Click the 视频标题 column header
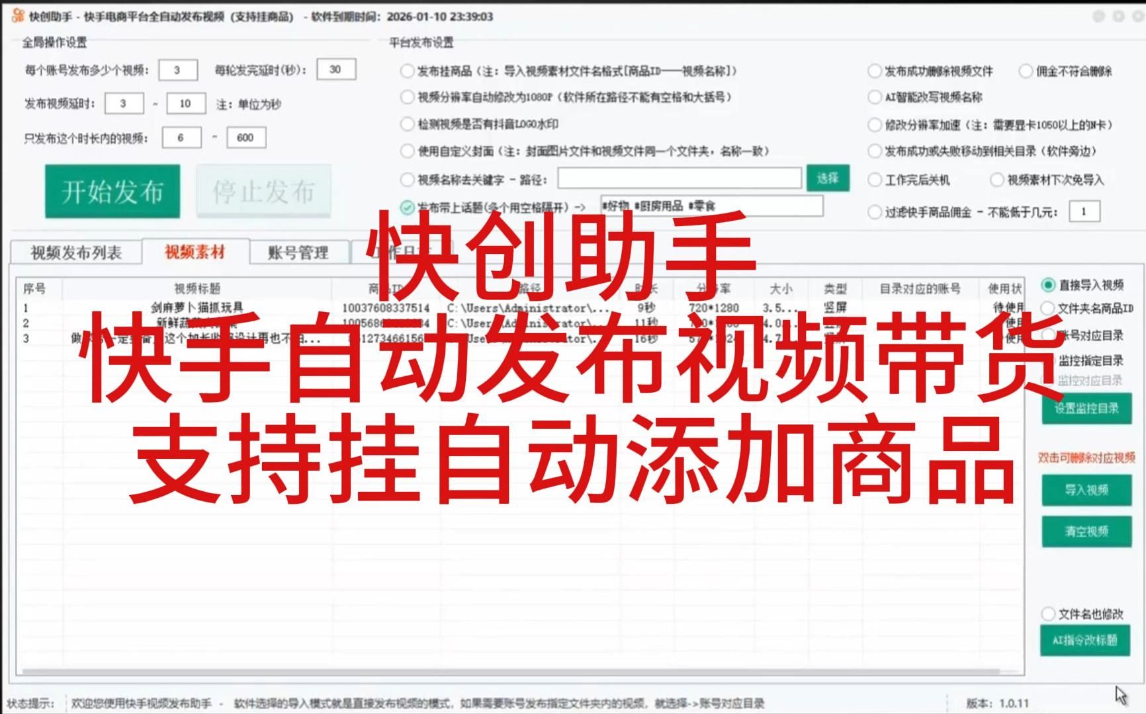Screen dimensions: 1146x714 point(197,288)
